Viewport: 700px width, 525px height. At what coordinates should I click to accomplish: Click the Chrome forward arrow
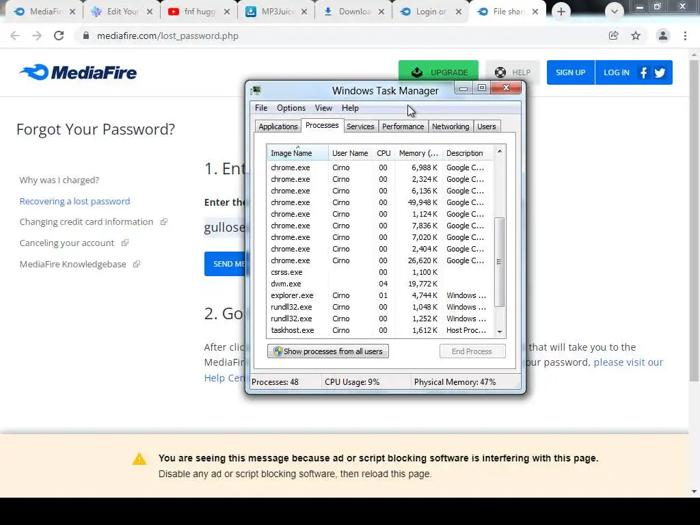click(x=37, y=36)
